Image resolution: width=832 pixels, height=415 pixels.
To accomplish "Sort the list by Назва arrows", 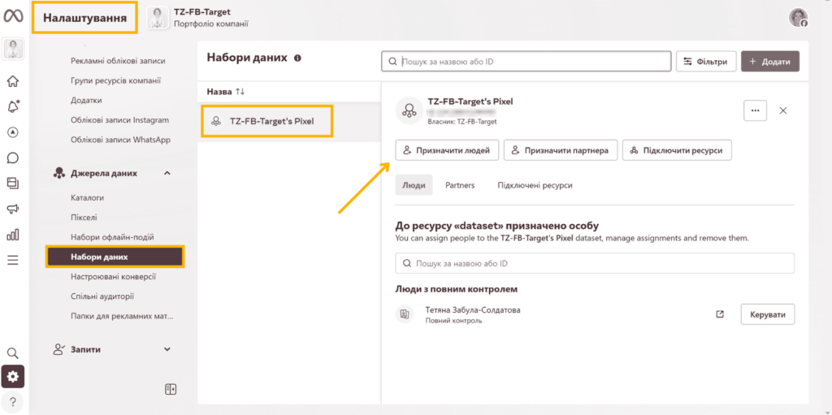I will (240, 91).
